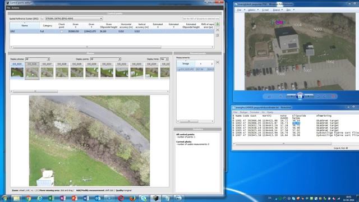Remove selected control point with X icon
The height and width of the screenshot is (202, 359).
click(218, 30)
